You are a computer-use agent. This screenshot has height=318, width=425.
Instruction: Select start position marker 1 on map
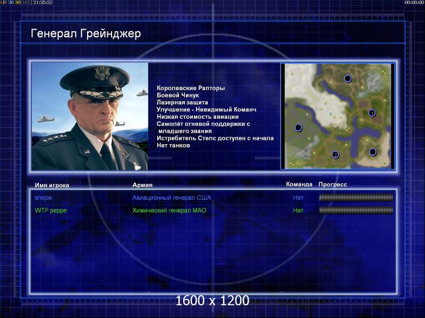(372, 113)
